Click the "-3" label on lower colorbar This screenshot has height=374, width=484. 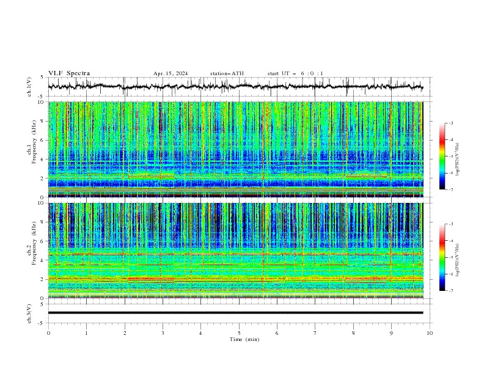click(x=450, y=224)
